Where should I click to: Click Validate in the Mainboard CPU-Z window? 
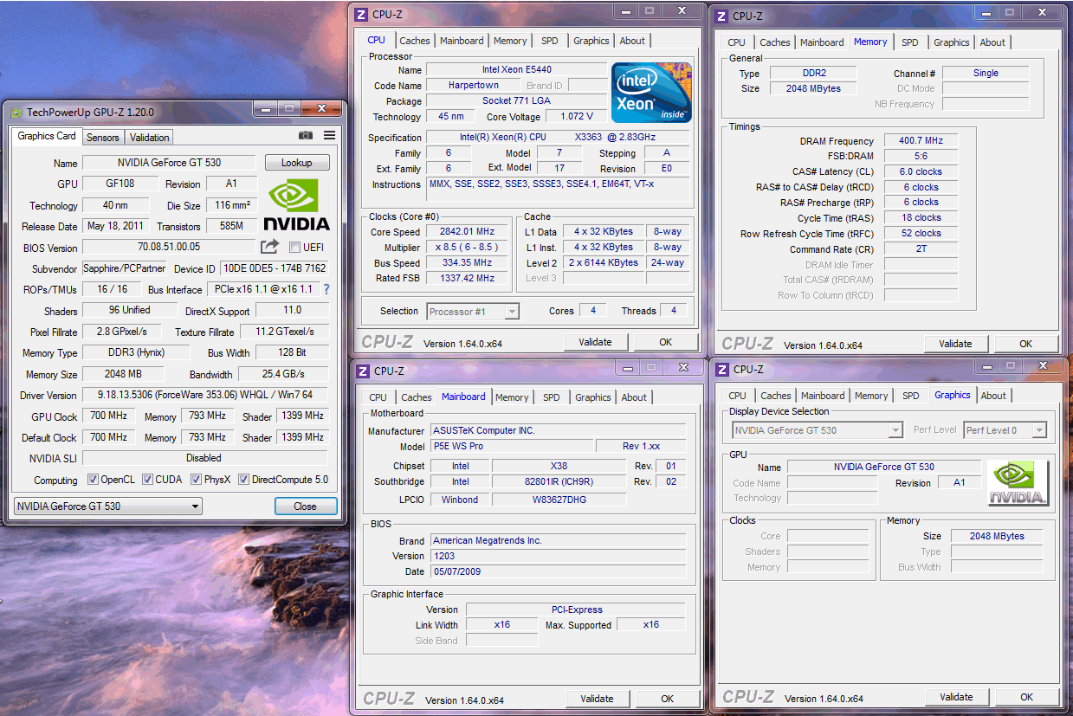tap(597, 699)
